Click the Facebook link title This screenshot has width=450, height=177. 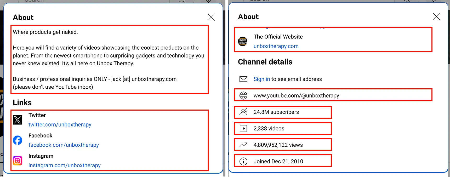point(41,135)
